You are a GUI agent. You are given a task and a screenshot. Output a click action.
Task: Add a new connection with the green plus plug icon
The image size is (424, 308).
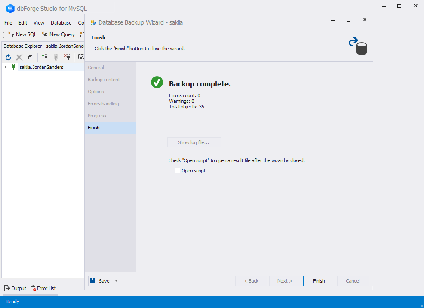pyautogui.click(x=45, y=57)
